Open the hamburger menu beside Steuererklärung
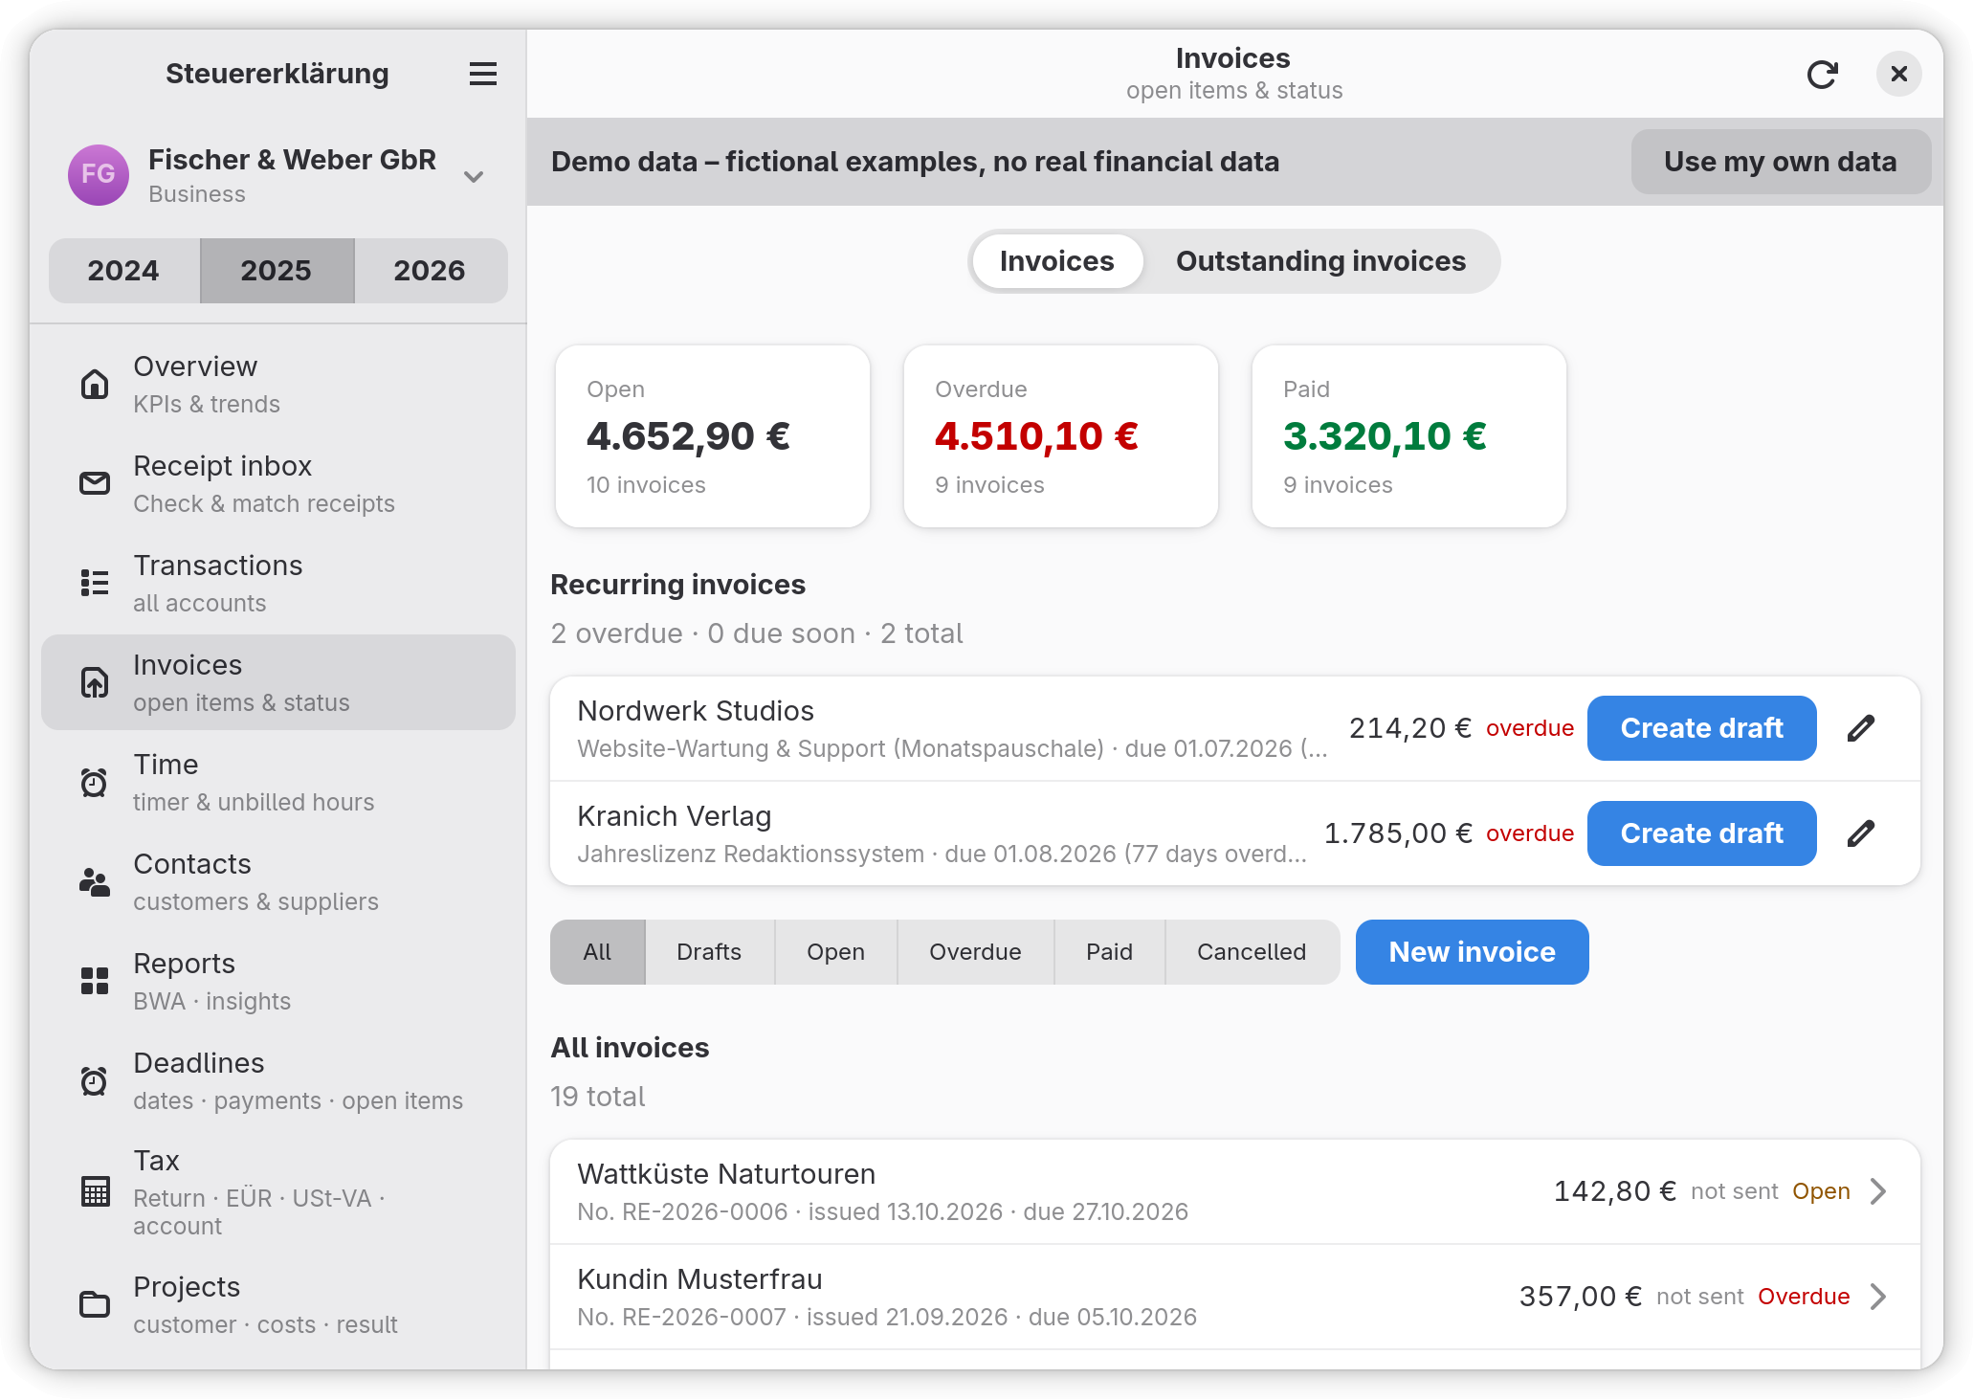This screenshot has width=1973, height=1399. tap(483, 74)
